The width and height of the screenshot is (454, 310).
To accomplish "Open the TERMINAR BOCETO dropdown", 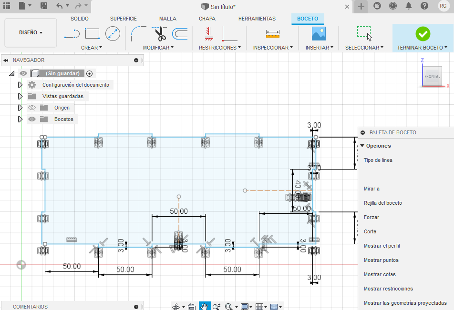I will tap(422, 48).
